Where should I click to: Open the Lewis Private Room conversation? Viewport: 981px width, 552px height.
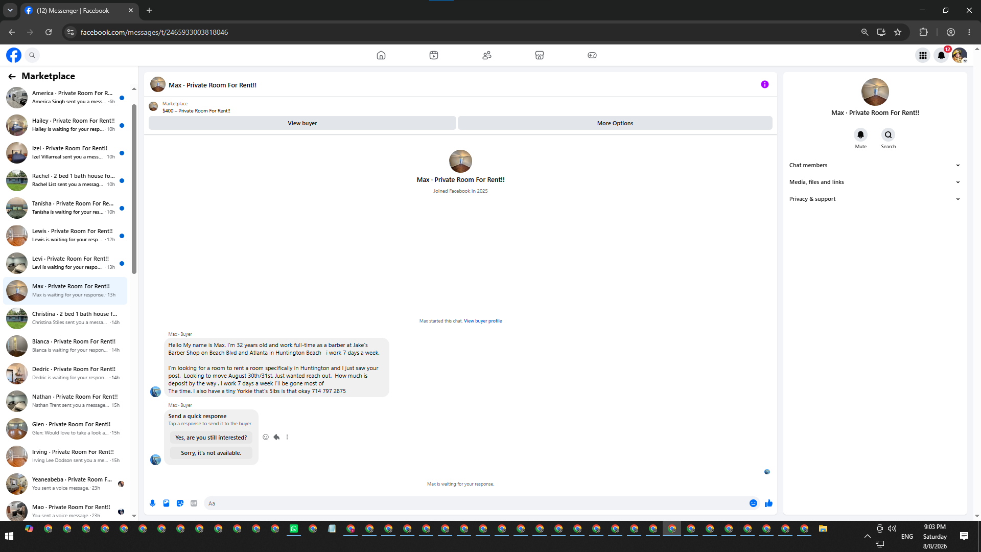pyautogui.click(x=65, y=236)
